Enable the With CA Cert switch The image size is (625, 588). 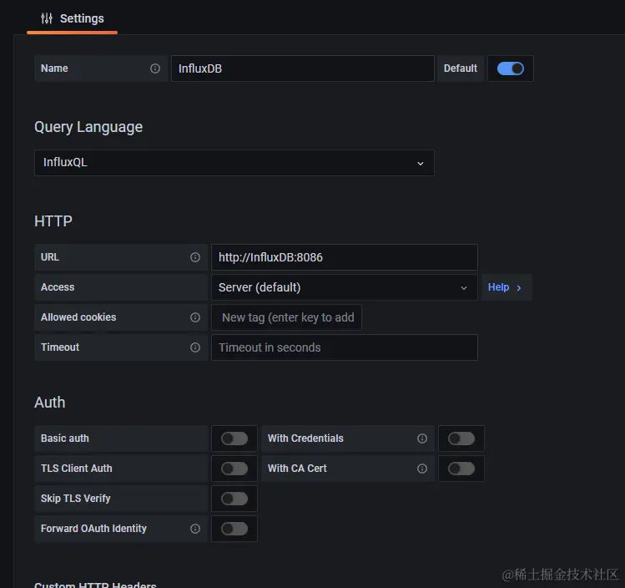(x=461, y=469)
